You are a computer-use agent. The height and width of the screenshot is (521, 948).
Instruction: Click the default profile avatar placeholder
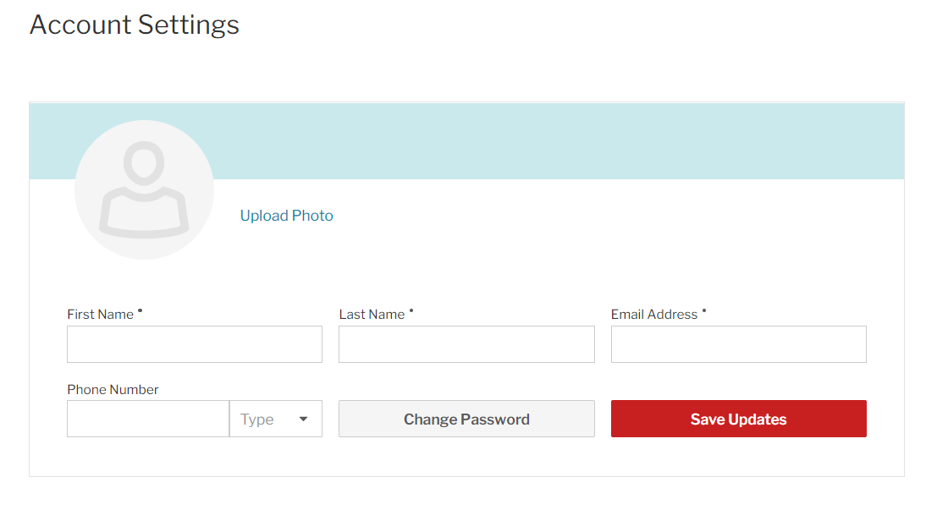[144, 189]
